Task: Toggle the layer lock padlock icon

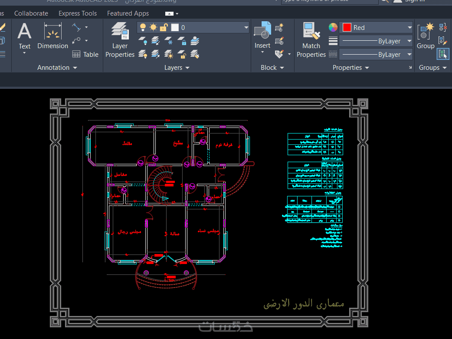Action: click(x=164, y=27)
